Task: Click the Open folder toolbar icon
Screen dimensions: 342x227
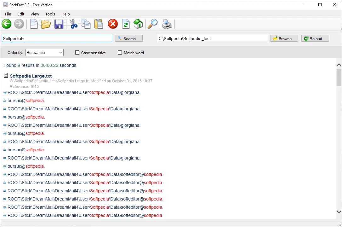Action: pos(46,24)
